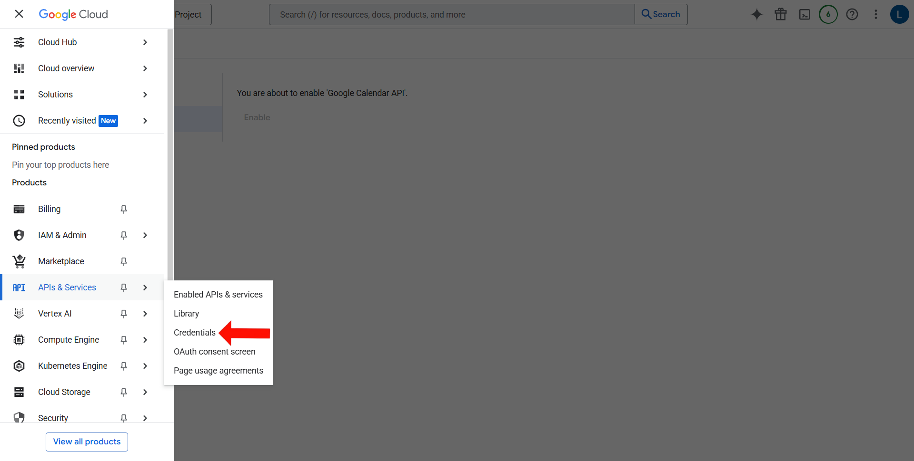Close the navigation menu with the X icon
This screenshot has height=461, width=914.
(19, 14)
